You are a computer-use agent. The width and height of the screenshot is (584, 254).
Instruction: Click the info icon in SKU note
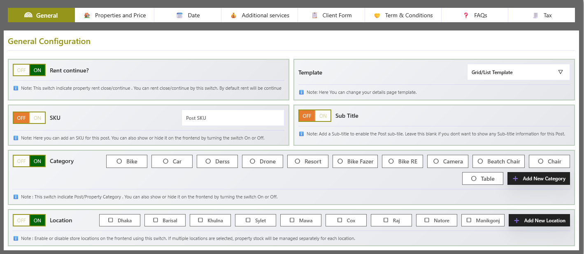(x=16, y=138)
